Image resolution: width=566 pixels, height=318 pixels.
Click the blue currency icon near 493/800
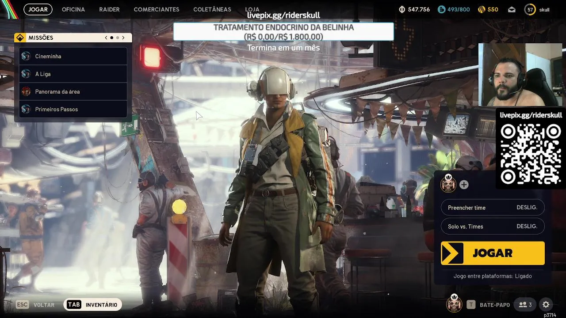441,9
